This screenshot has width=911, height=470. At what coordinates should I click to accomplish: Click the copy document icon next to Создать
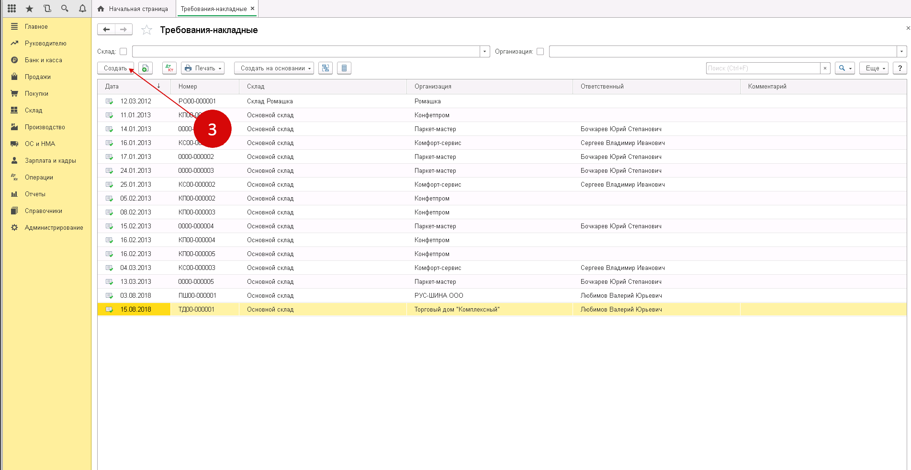(146, 68)
